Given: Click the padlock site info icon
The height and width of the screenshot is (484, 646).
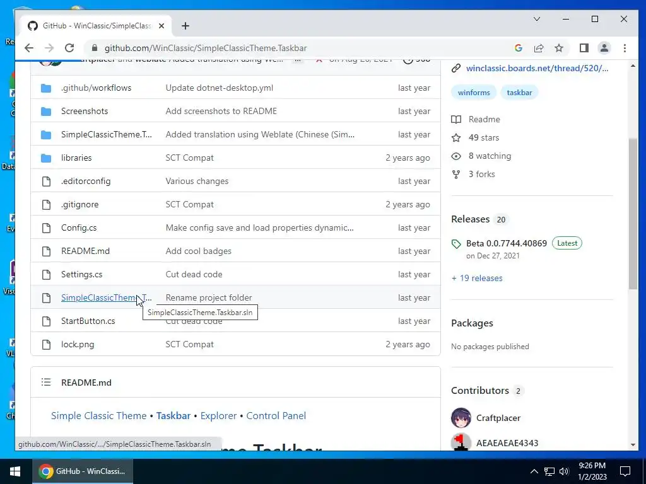Looking at the screenshot, I should tap(95, 48).
